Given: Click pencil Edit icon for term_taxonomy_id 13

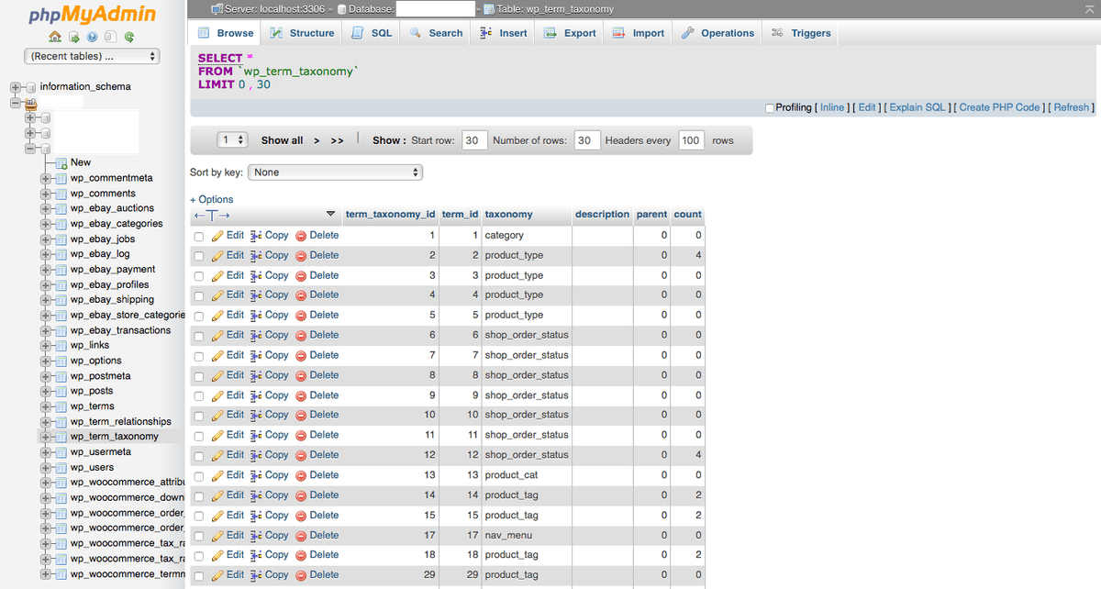Looking at the screenshot, I should click(x=218, y=475).
